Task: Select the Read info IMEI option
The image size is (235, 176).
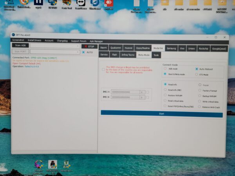Action: tap(165, 90)
